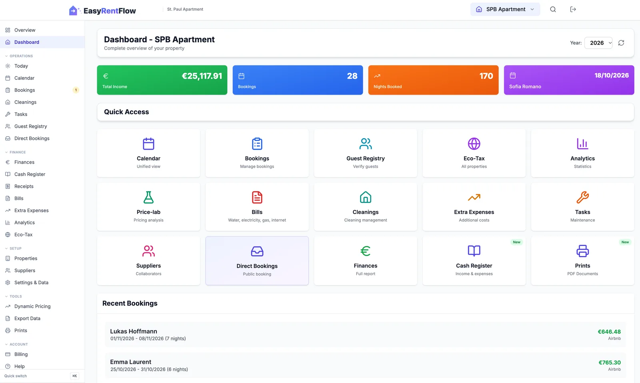Image resolution: width=640 pixels, height=383 pixels.
Task: Open the Tasks wrench icon card
Action: coord(582,197)
